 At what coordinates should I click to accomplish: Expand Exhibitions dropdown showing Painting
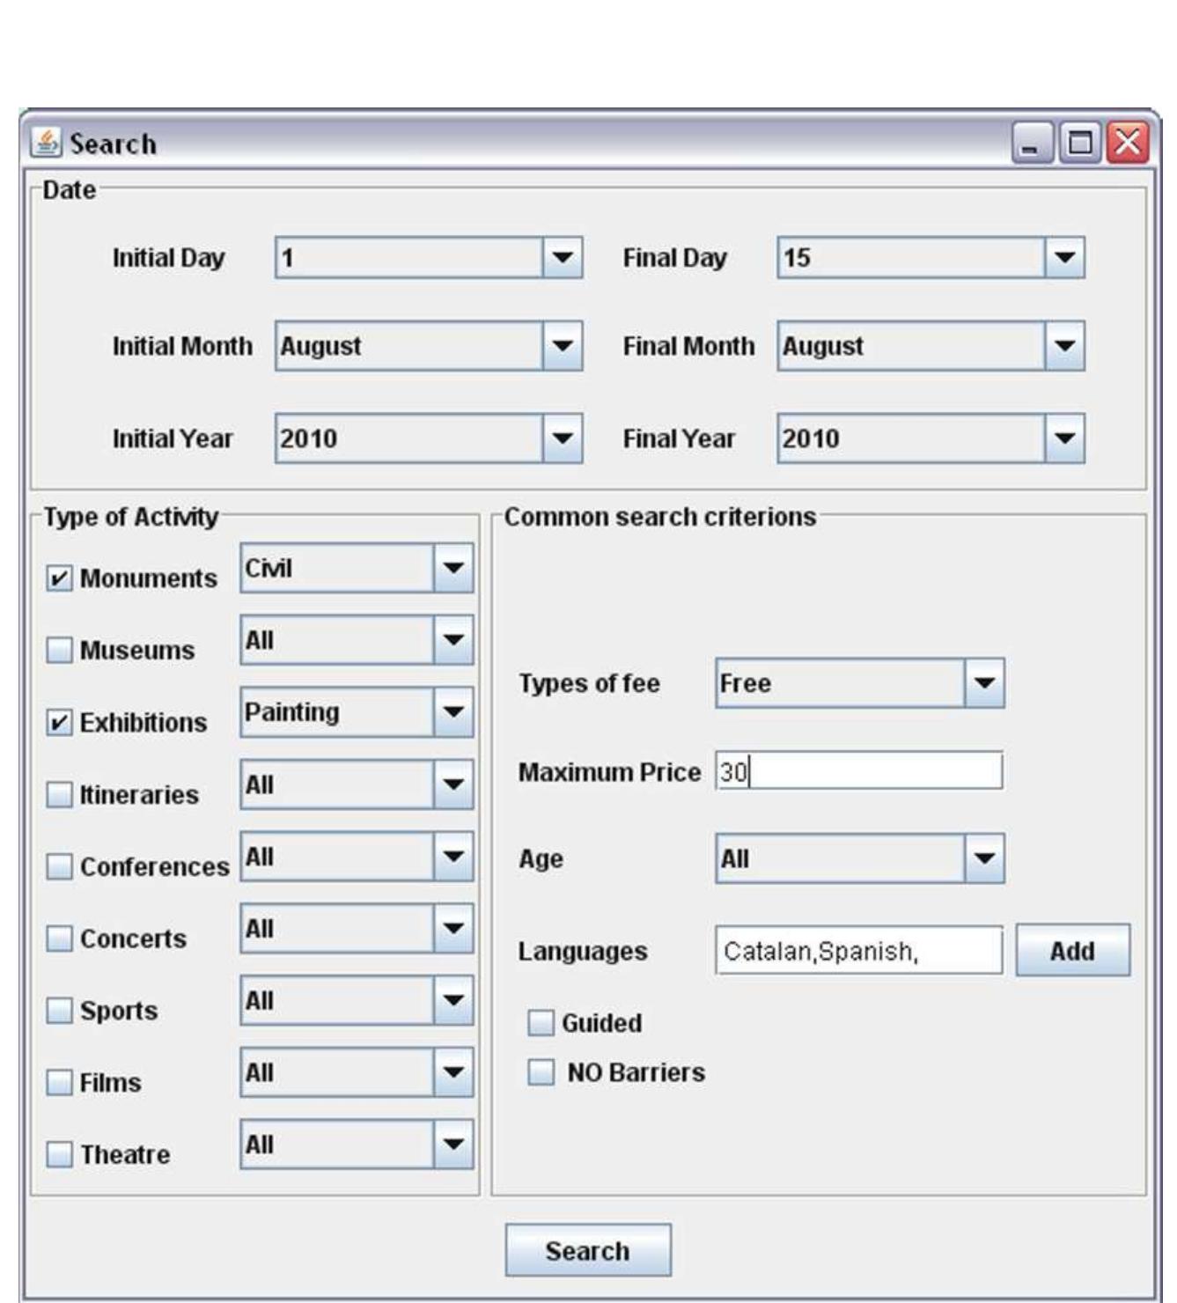click(452, 712)
